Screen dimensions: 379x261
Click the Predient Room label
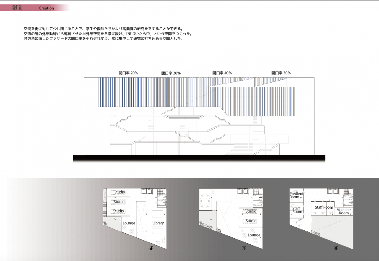click(297, 195)
